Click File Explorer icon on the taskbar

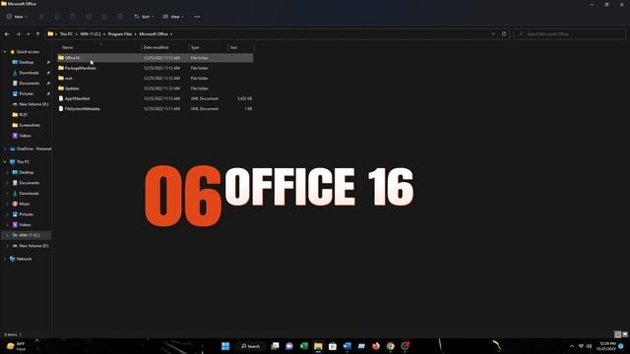[x=318, y=346]
